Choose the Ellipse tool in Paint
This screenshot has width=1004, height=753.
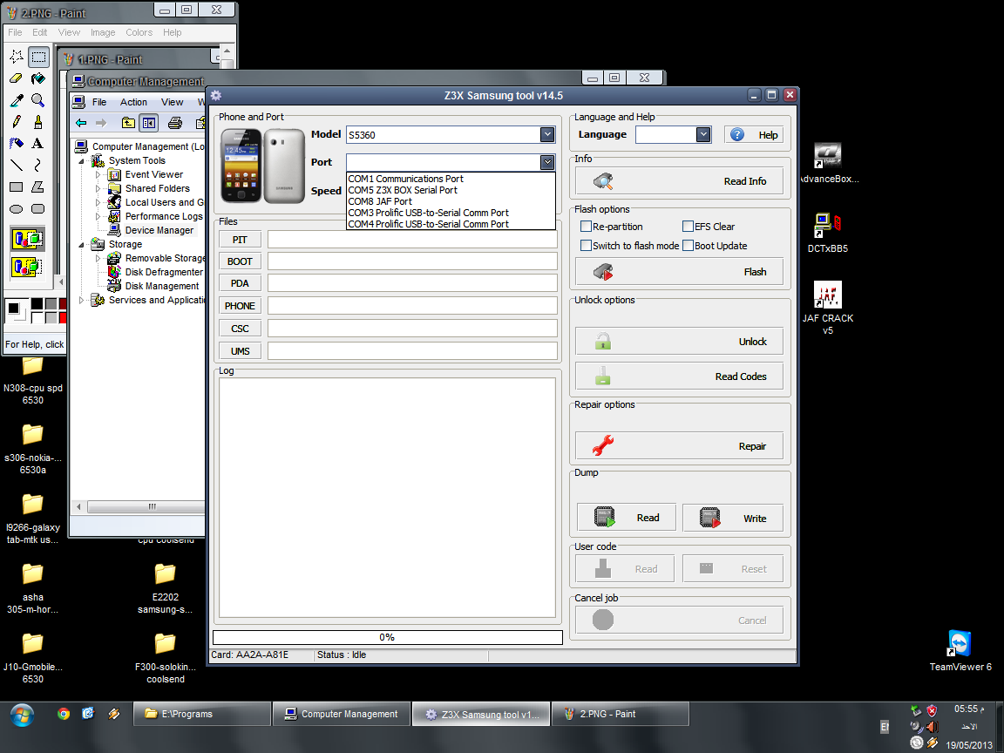[17, 209]
